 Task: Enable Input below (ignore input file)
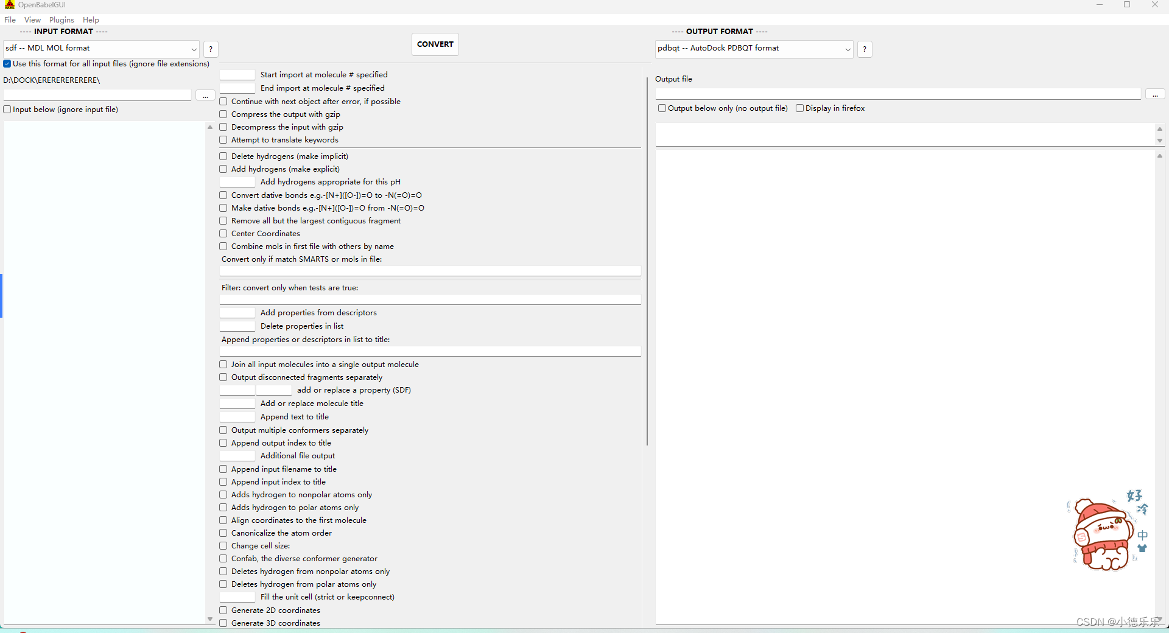click(7, 110)
